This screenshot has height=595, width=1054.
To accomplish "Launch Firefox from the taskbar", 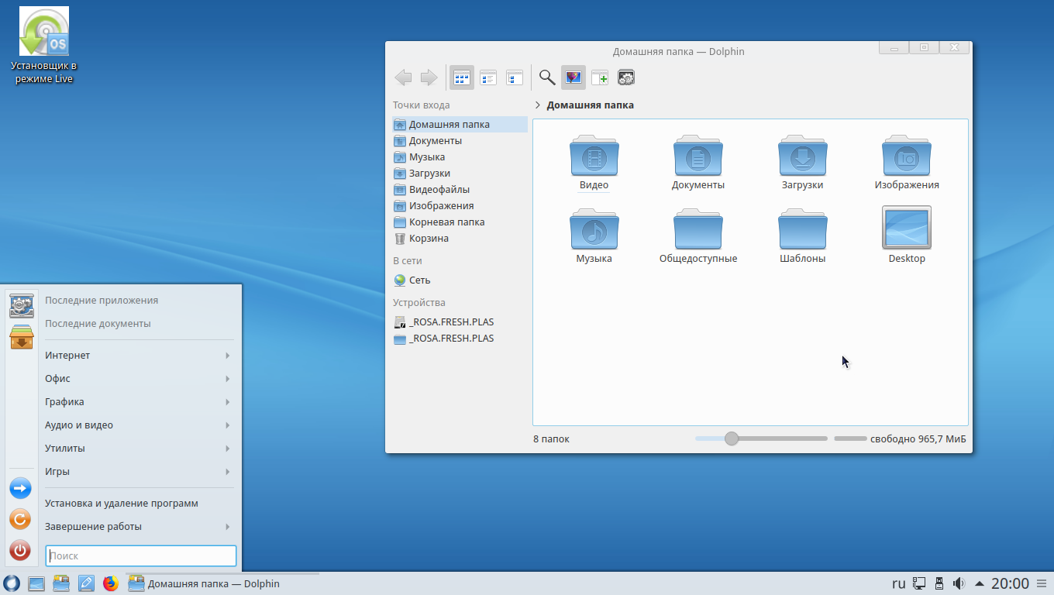I will pos(111,583).
